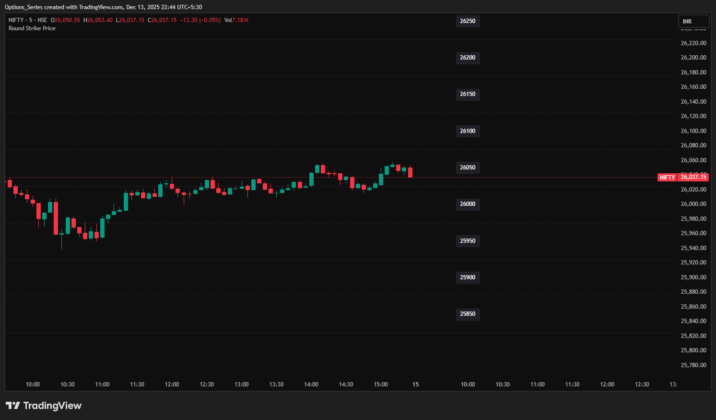Select 13:30 on the time axis
Viewport: 716px width, 420px height.
point(276,384)
